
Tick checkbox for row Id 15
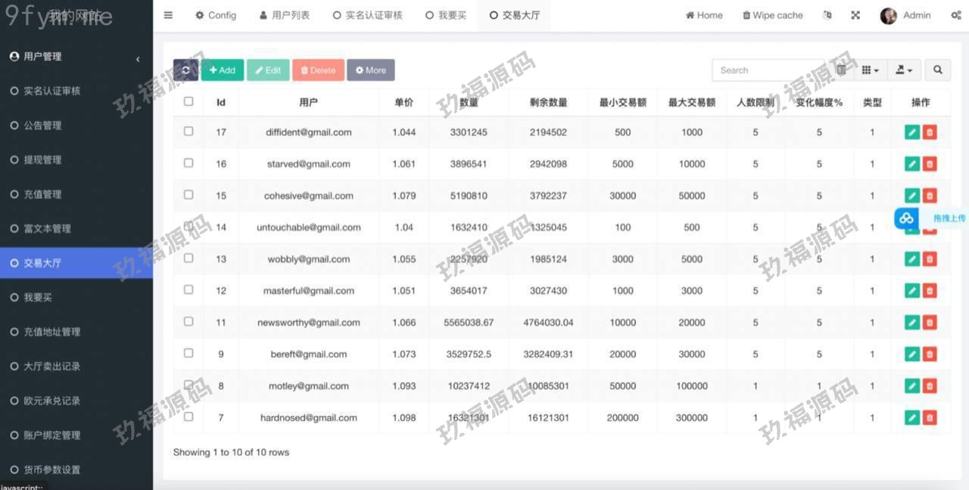click(x=189, y=195)
